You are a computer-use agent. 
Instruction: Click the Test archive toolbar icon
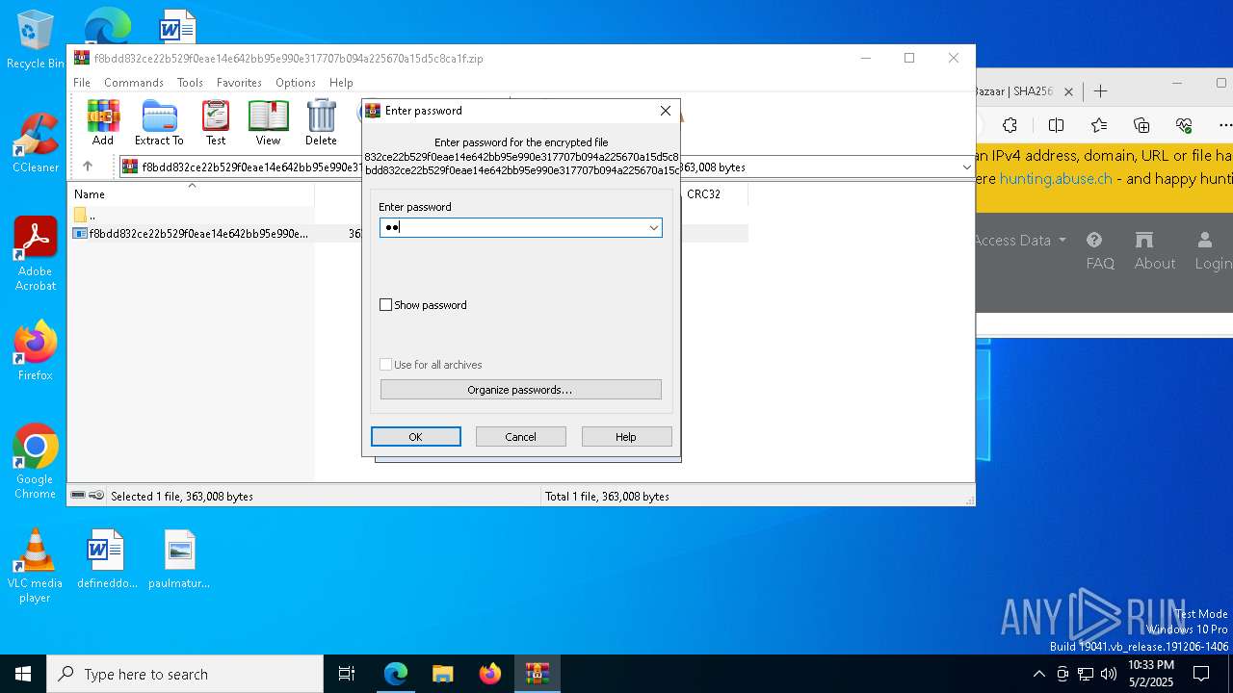216,122
